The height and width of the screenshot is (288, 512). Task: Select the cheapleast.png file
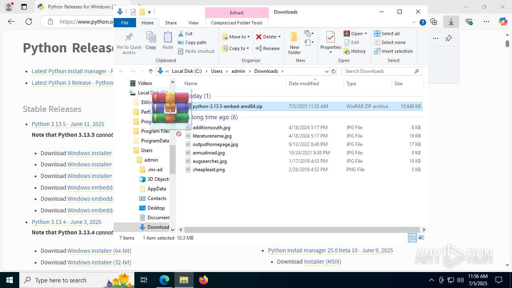(208, 170)
